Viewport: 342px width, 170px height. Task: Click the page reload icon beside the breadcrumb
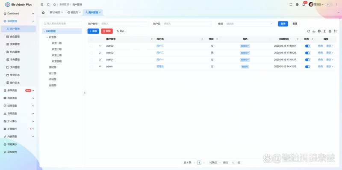coord(48,5)
